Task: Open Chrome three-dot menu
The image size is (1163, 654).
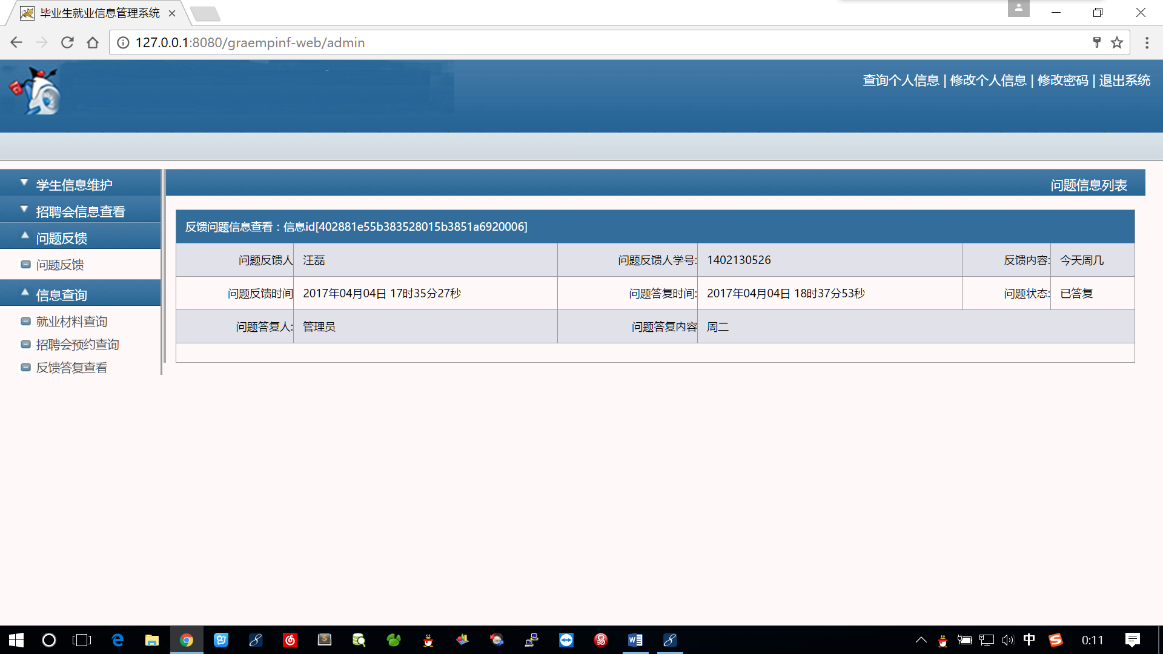Action: tap(1147, 42)
